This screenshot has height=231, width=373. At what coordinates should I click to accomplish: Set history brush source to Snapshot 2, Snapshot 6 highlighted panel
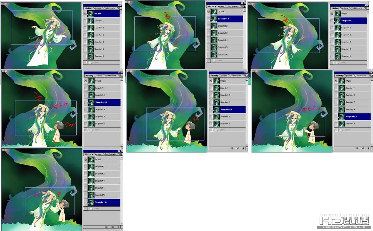(85, 174)
